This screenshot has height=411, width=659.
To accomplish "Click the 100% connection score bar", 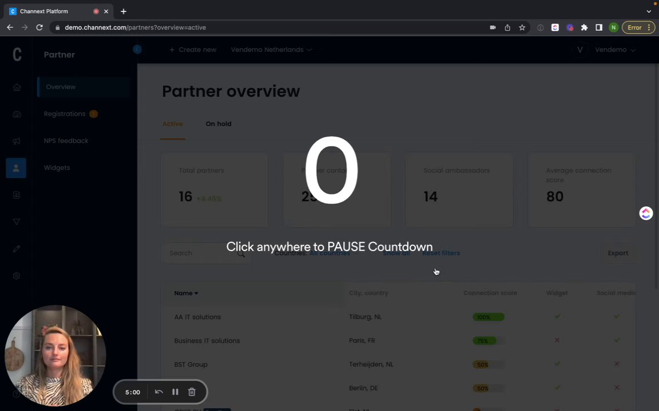I will pos(489,317).
